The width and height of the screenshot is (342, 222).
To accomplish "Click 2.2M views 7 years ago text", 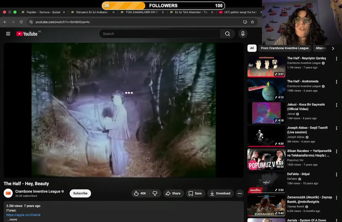I will (23, 206).
